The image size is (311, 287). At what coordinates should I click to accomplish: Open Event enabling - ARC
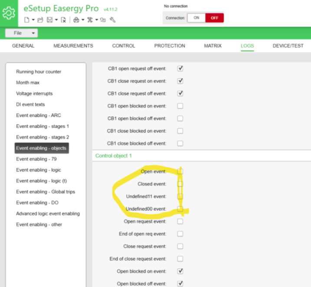pyautogui.click(x=39, y=115)
